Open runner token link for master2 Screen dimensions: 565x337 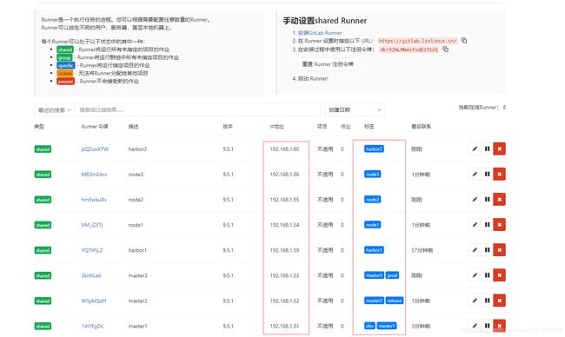[x=94, y=301]
